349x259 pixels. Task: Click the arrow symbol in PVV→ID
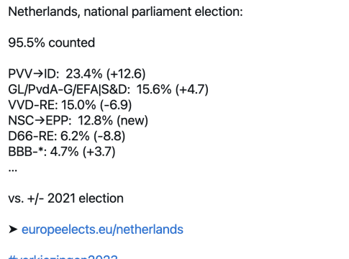[38, 73]
